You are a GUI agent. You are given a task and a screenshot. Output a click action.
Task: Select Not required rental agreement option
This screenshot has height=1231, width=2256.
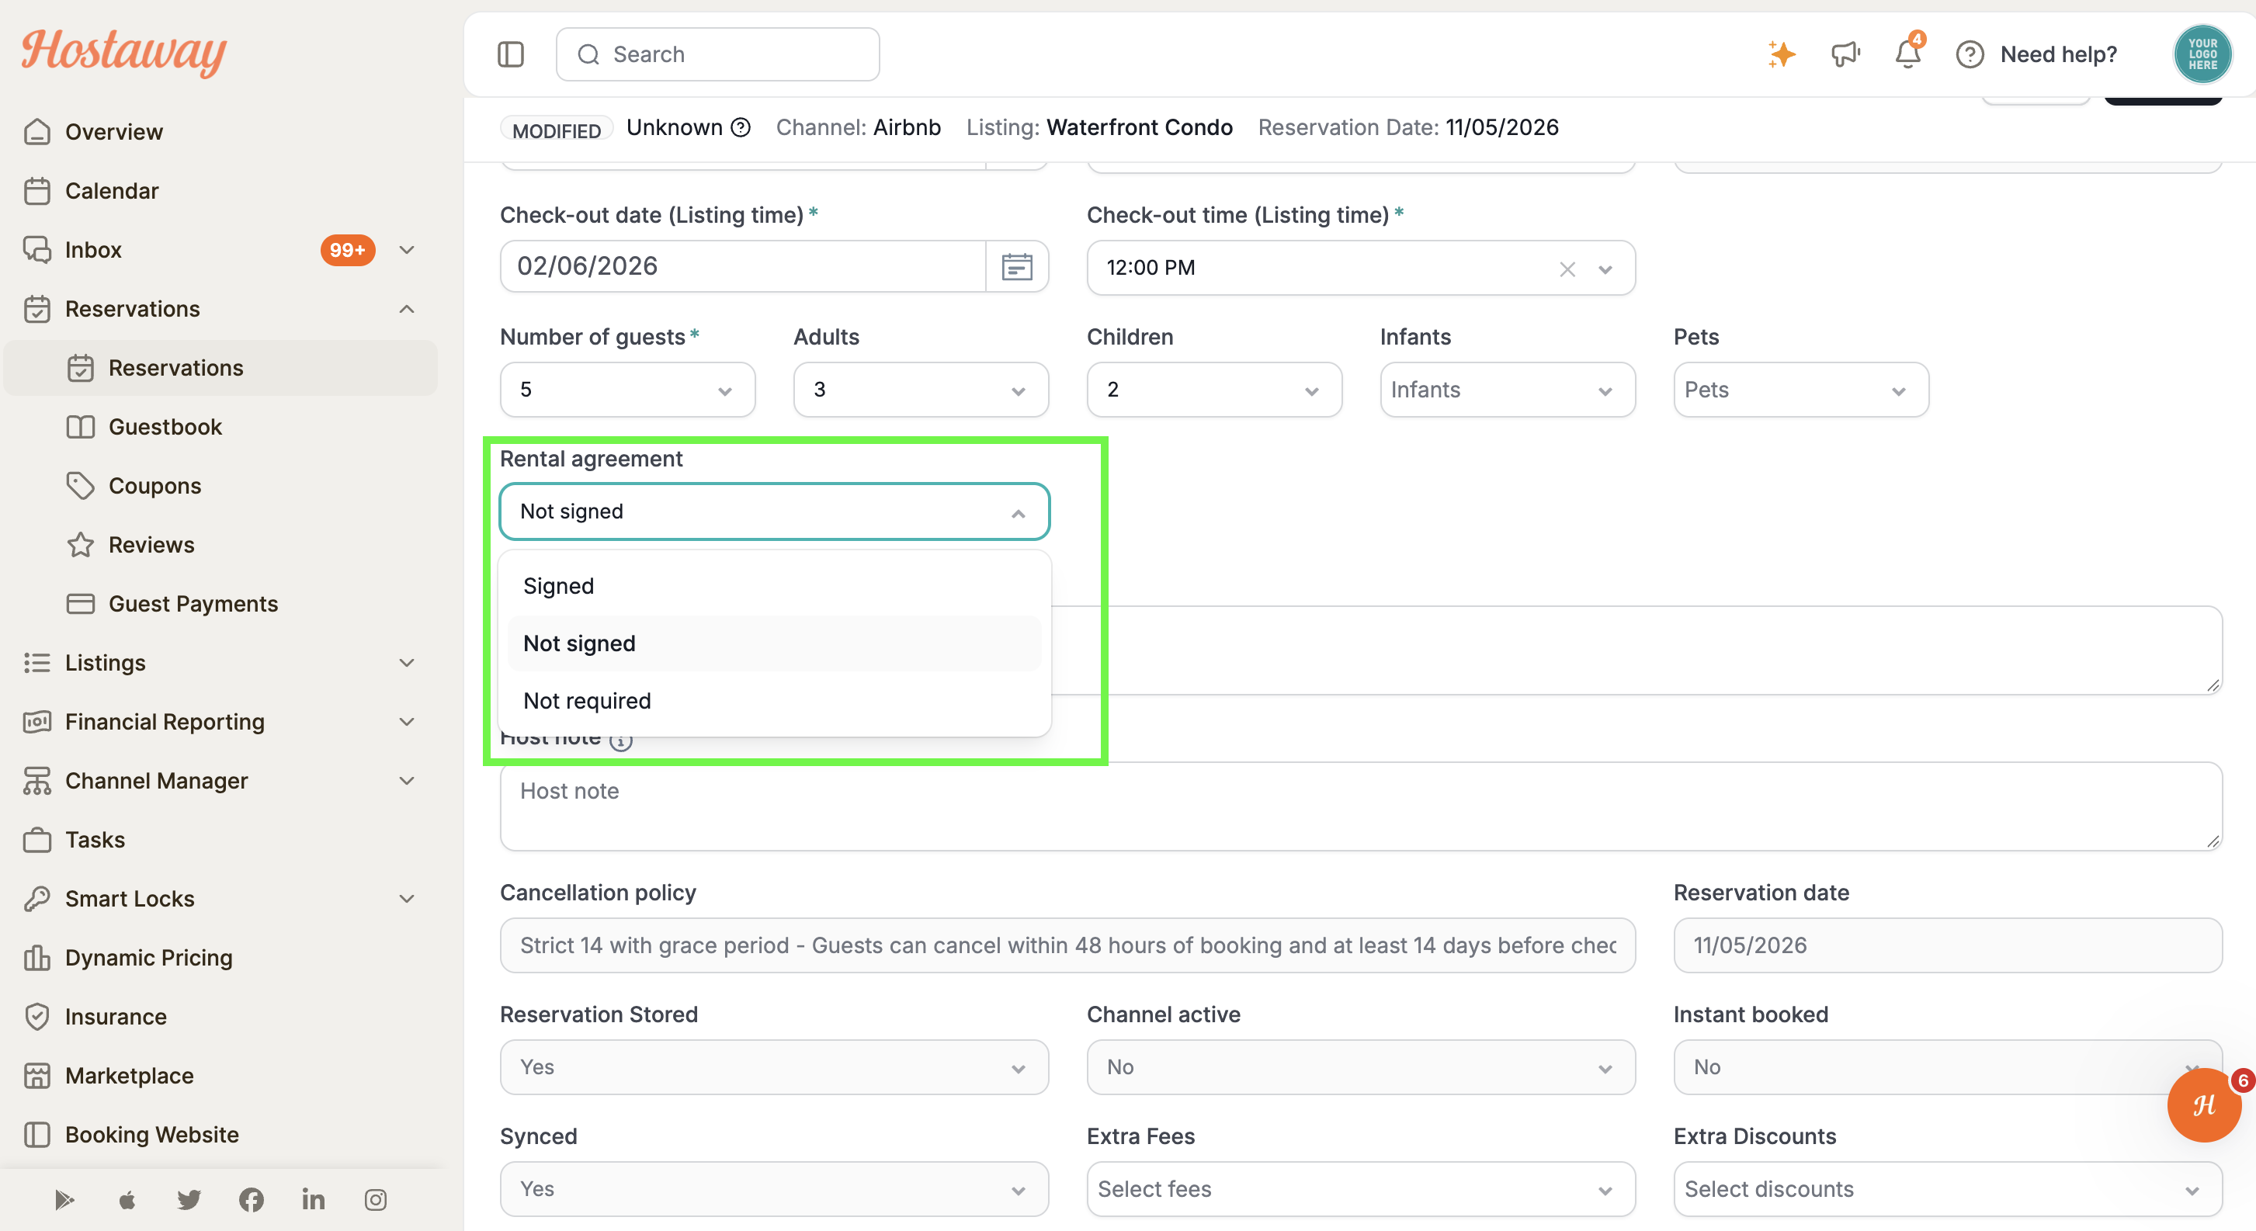pos(774,700)
